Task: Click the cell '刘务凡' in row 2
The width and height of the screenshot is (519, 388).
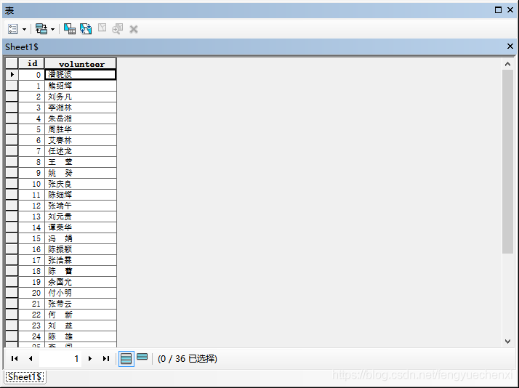Action: [x=81, y=97]
